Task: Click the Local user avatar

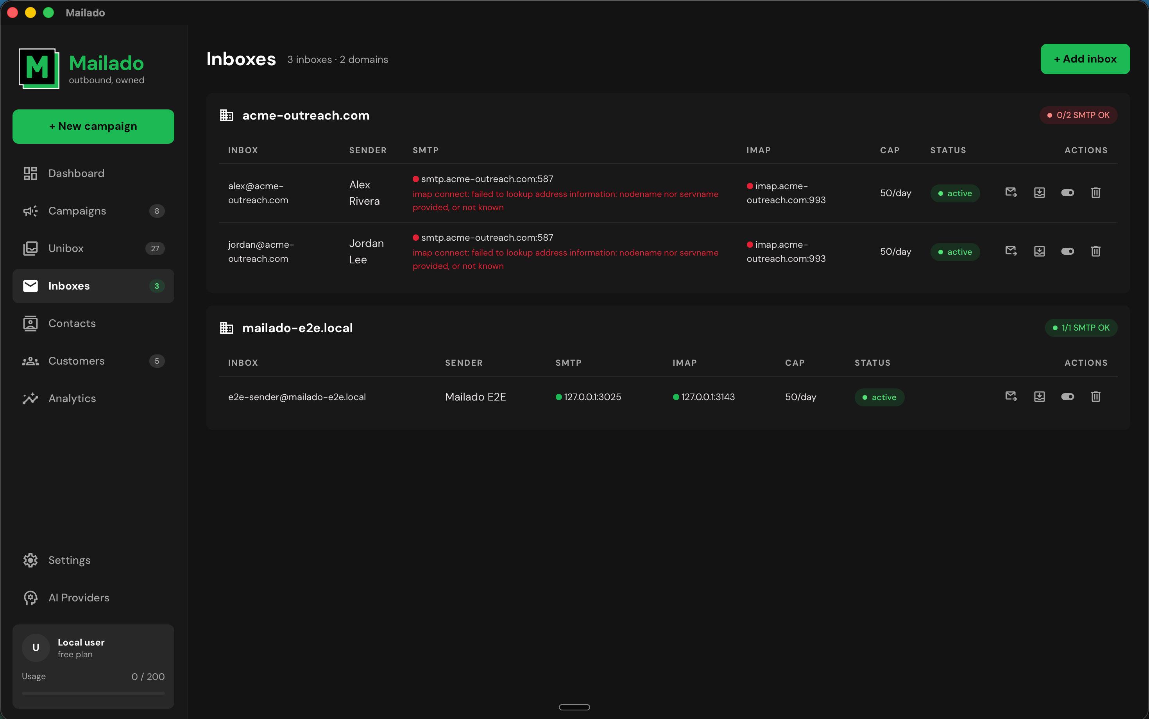Action: tap(36, 647)
